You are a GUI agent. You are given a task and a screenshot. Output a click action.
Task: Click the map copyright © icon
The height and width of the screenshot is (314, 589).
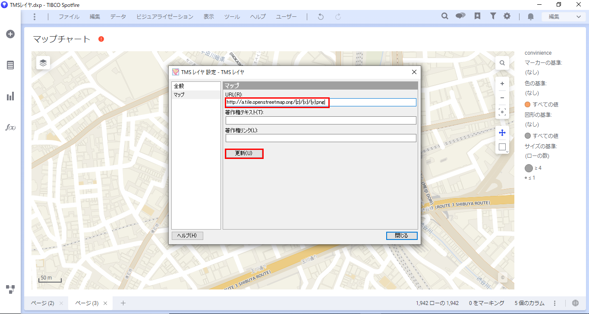(x=503, y=278)
